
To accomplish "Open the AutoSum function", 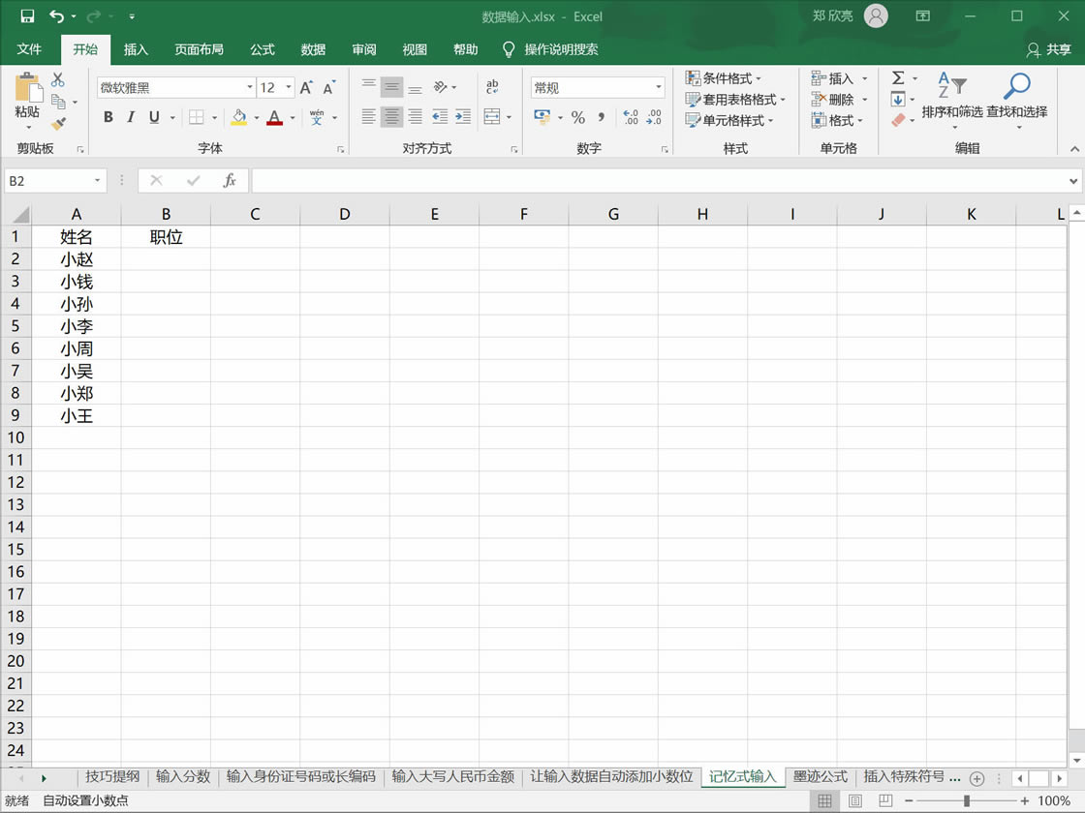I will 896,78.
